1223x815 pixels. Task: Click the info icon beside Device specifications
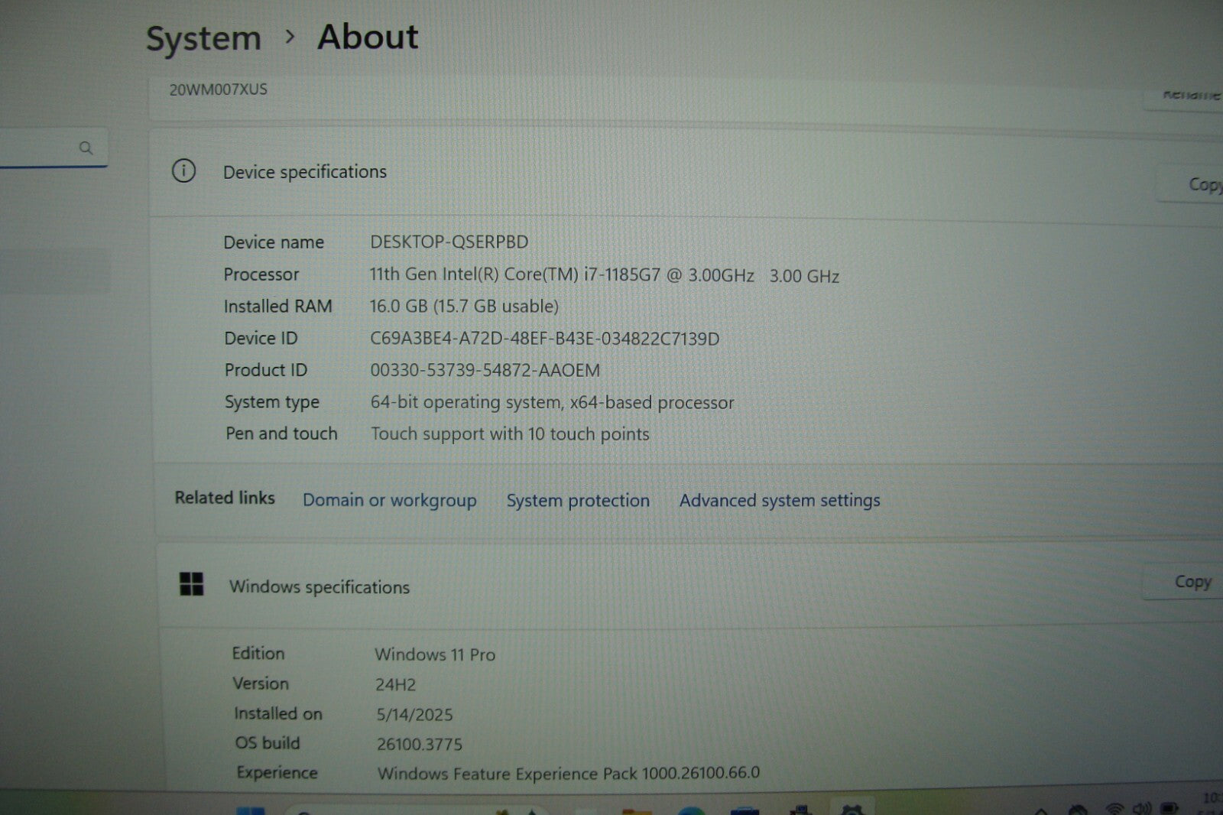tap(183, 170)
